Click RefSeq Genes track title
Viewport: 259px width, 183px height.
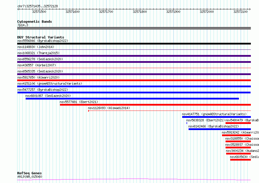[29, 173]
